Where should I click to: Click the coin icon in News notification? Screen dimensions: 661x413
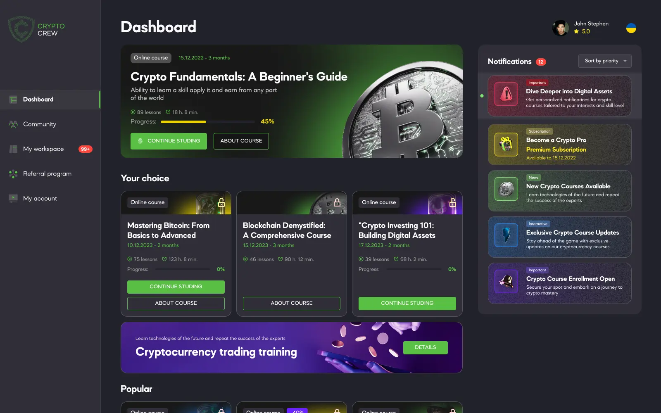(506, 189)
